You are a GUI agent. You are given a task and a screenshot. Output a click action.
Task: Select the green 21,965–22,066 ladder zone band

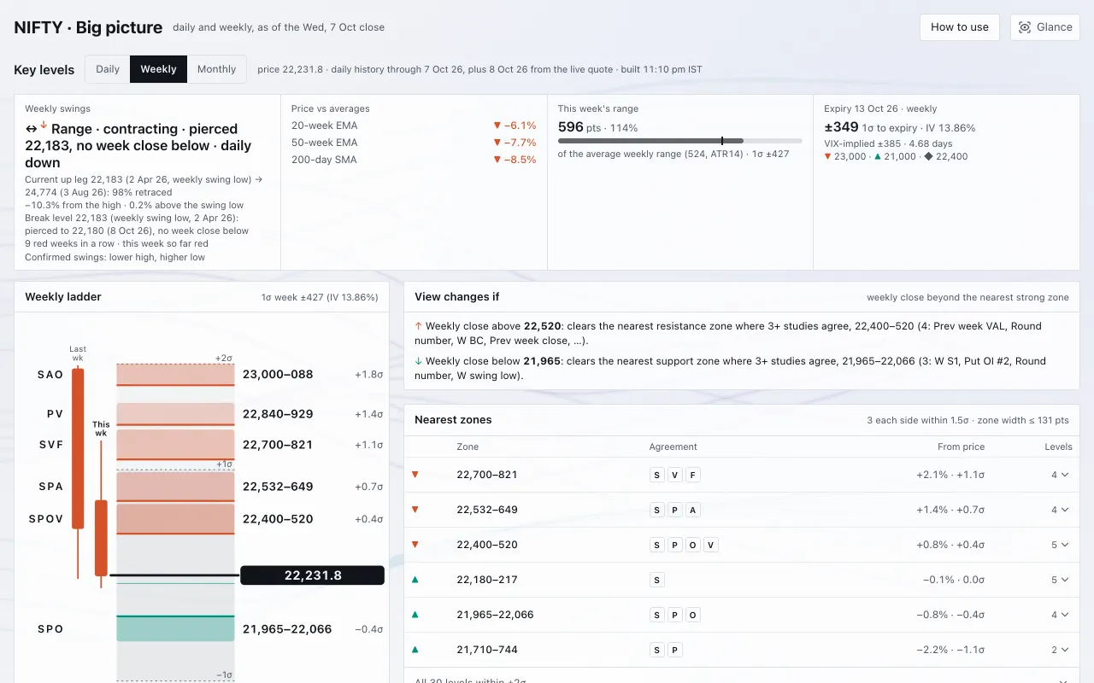pyautogui.click(x=175, y=628)
